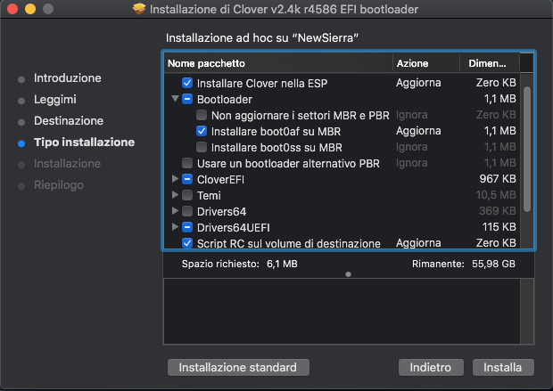Select the Installazione step in sidebar
Image resolution: width=553 pixels, height=391 pixels.
[x=68, y=164]
